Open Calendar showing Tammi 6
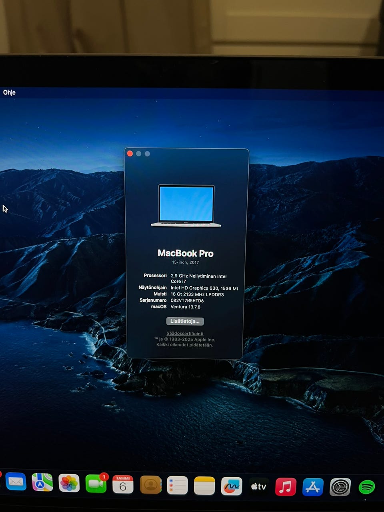Image resolution: width=384 pixels, height=512 pixels. pyautogui.click(x=123, y=484)
